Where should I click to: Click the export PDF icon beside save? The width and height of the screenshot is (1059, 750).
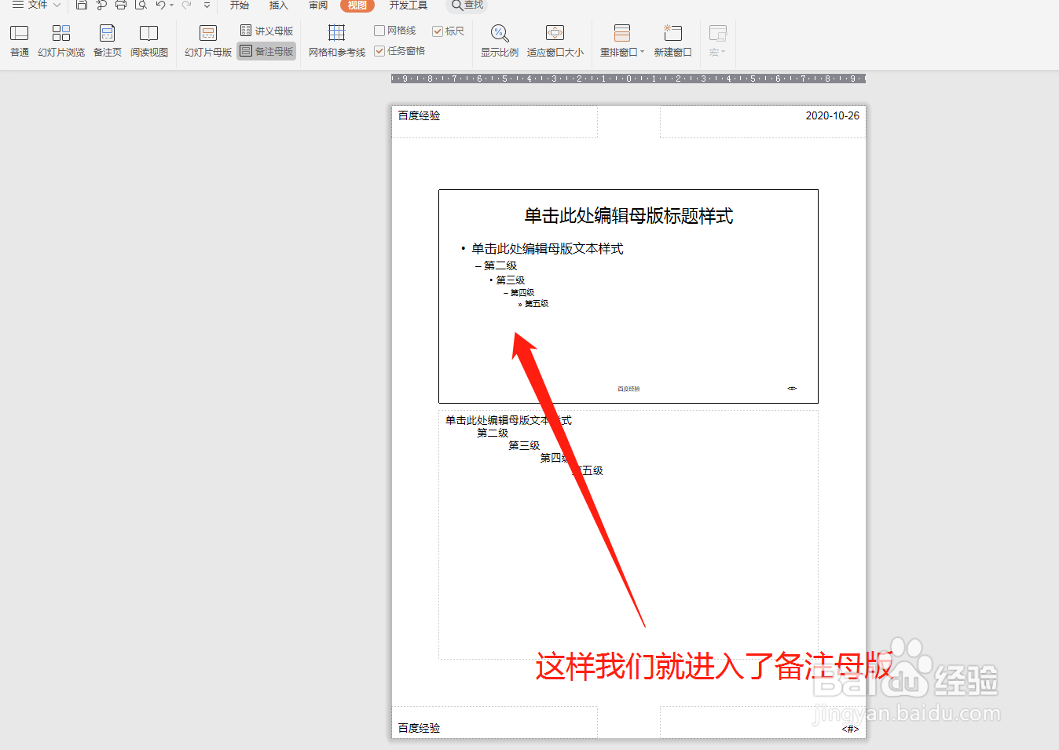point(101,5)
